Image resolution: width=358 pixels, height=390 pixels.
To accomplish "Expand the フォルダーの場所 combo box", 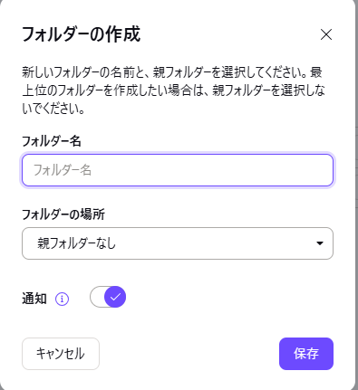I will [178, 243].
